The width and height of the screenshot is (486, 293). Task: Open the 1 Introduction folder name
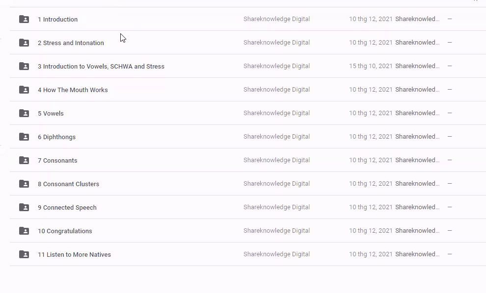[57, 20]
